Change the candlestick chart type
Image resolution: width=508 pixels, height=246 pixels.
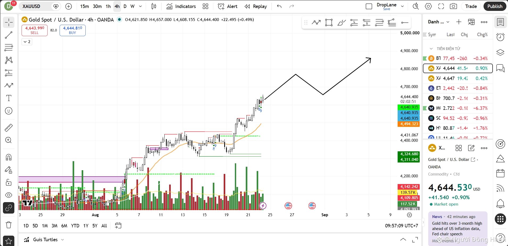coord(154,6)
